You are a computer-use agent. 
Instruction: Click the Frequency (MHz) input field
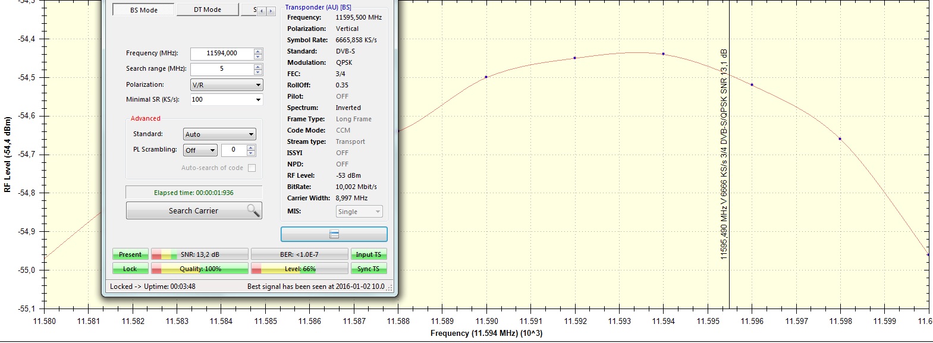tap(222, 54)
